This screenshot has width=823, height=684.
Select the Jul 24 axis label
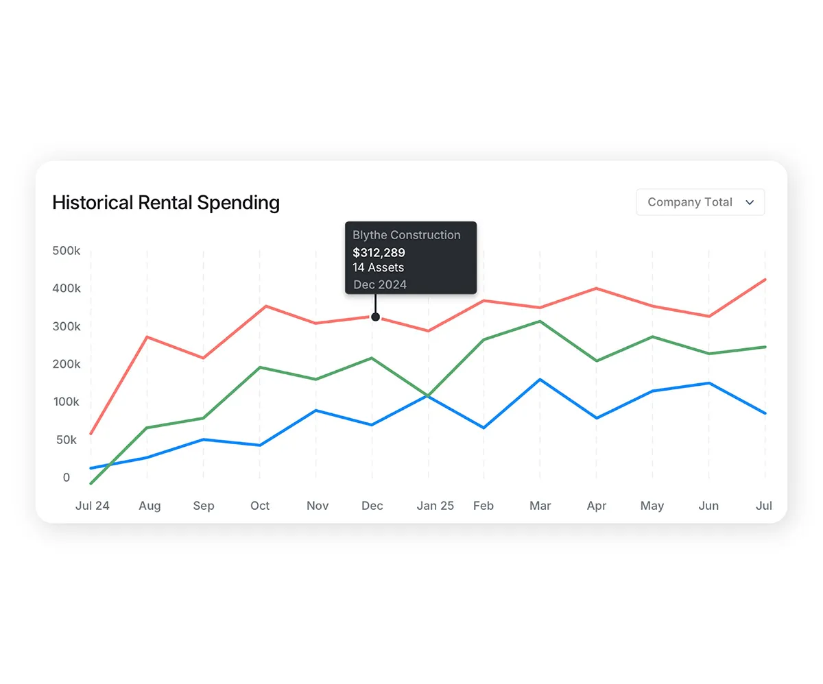(x=93, y=506)
